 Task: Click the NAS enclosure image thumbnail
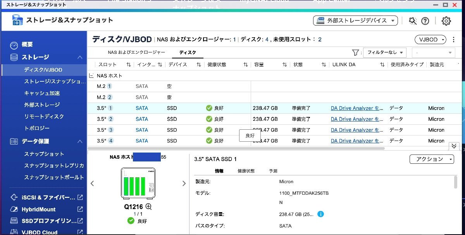click(x=138, y=184)
